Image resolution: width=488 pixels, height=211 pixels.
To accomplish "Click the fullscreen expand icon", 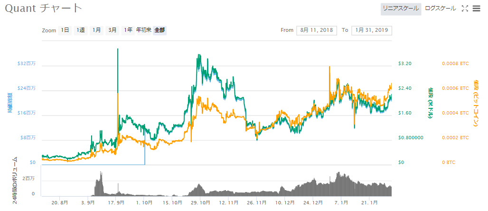I will (x=465, y=9).
